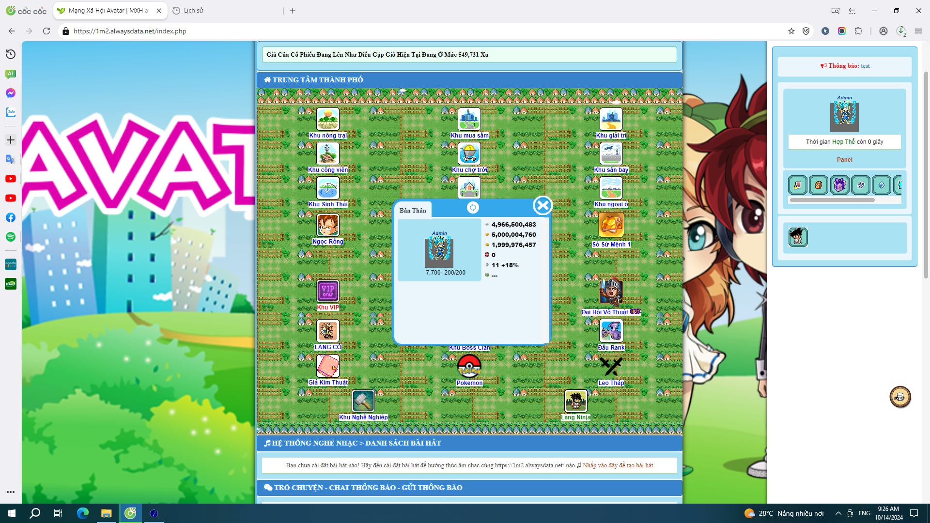The image size is (930, 523).
Task: Click the Thông báo: test notice
Action: point(844,66)
